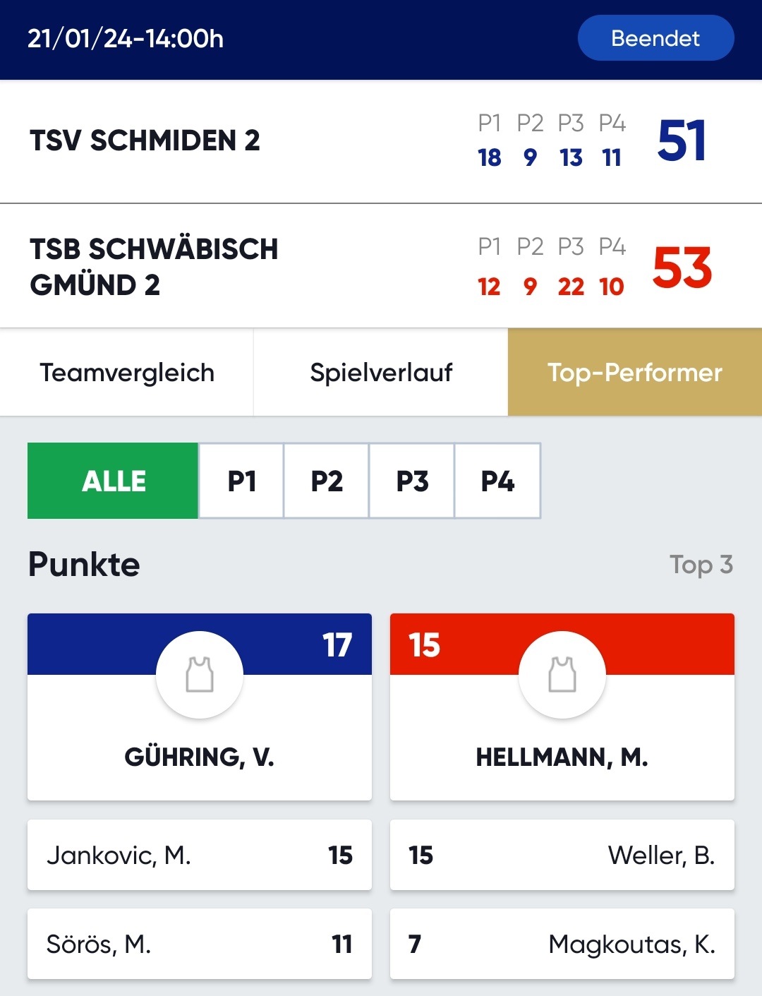The width and height of the screenshot is (762, 996).
Task: Open Jankovic, M. player row
Action: (200, 855)
